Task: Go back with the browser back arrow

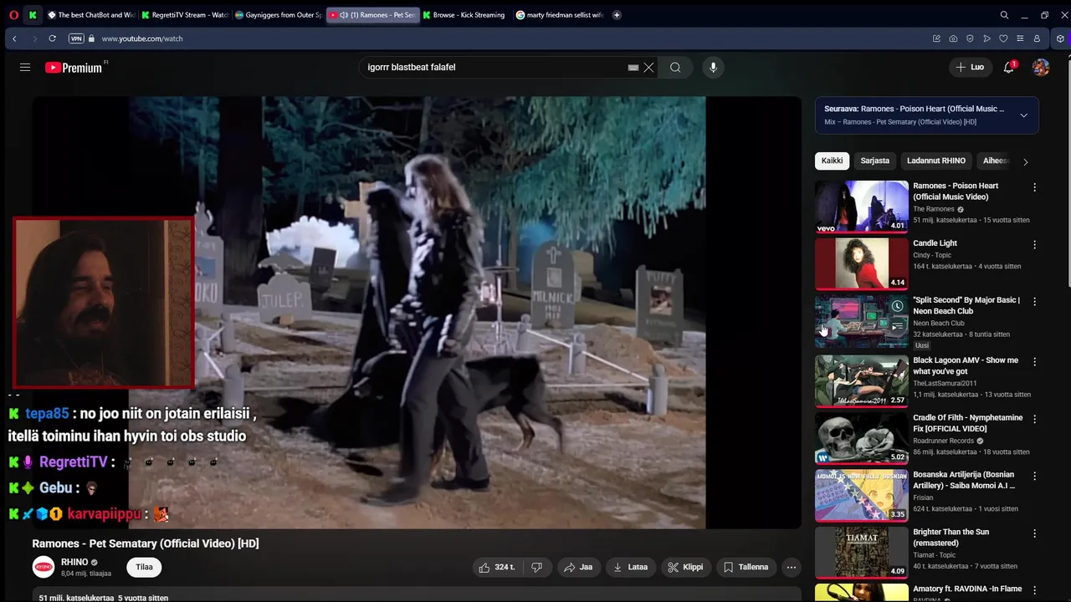Action: pyautogui.click(x=14, y=38)
